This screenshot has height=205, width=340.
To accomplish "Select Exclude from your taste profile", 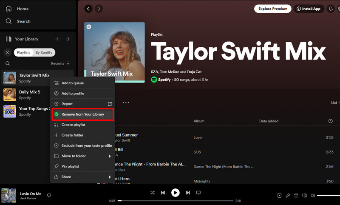I will [82, 145].
